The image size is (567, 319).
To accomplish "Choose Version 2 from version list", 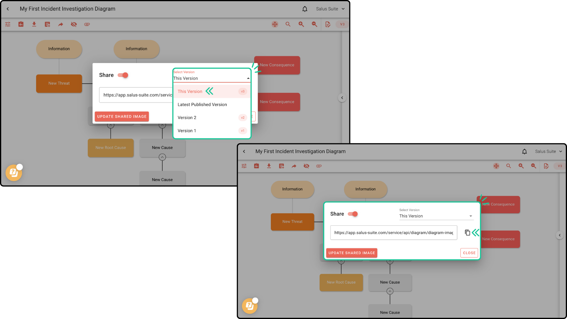I will point(187,118).
